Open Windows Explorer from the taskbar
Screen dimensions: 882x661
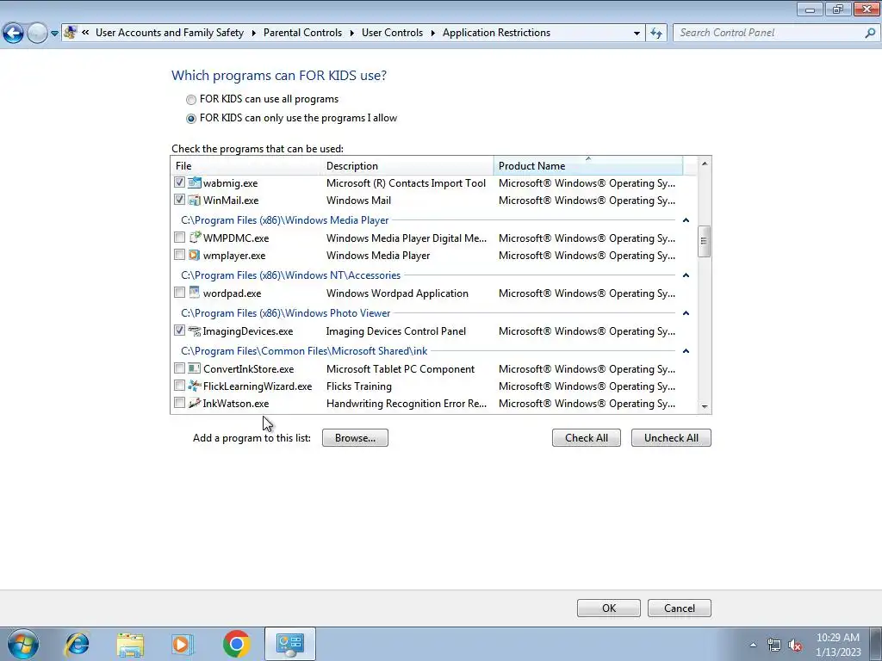pos(131,644)
